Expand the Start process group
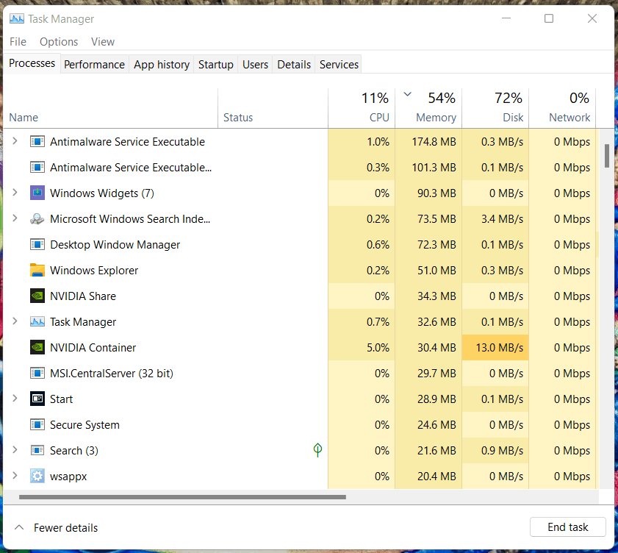This screenshot has height=553, width=618. coord(15,399)
